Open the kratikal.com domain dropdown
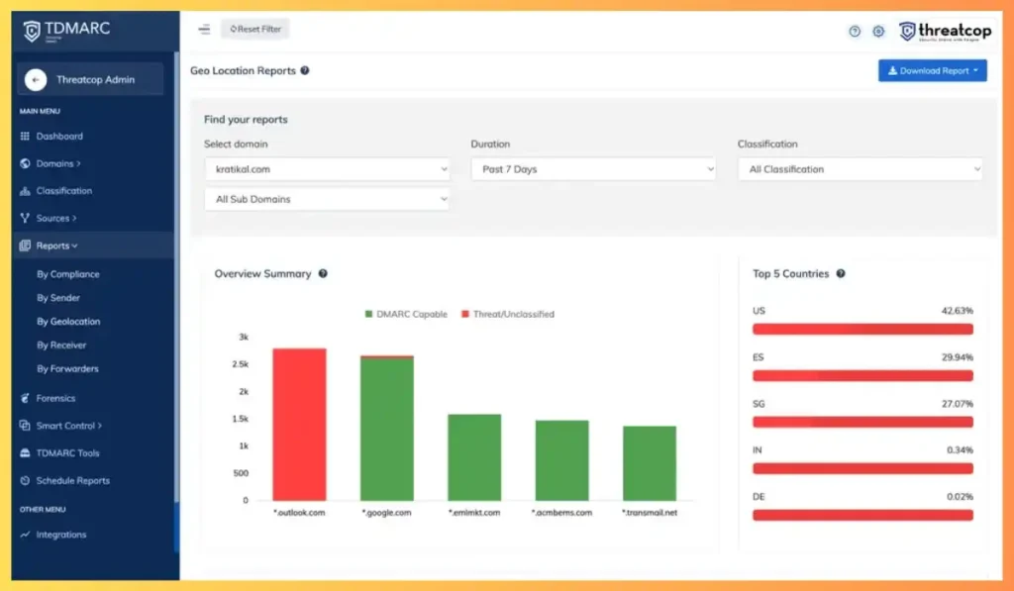This screenshot has height=591, width=1014. click(x=327, y=168)
